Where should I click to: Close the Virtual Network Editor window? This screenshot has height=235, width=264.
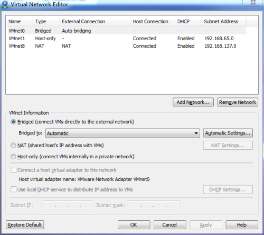point(253,3)
